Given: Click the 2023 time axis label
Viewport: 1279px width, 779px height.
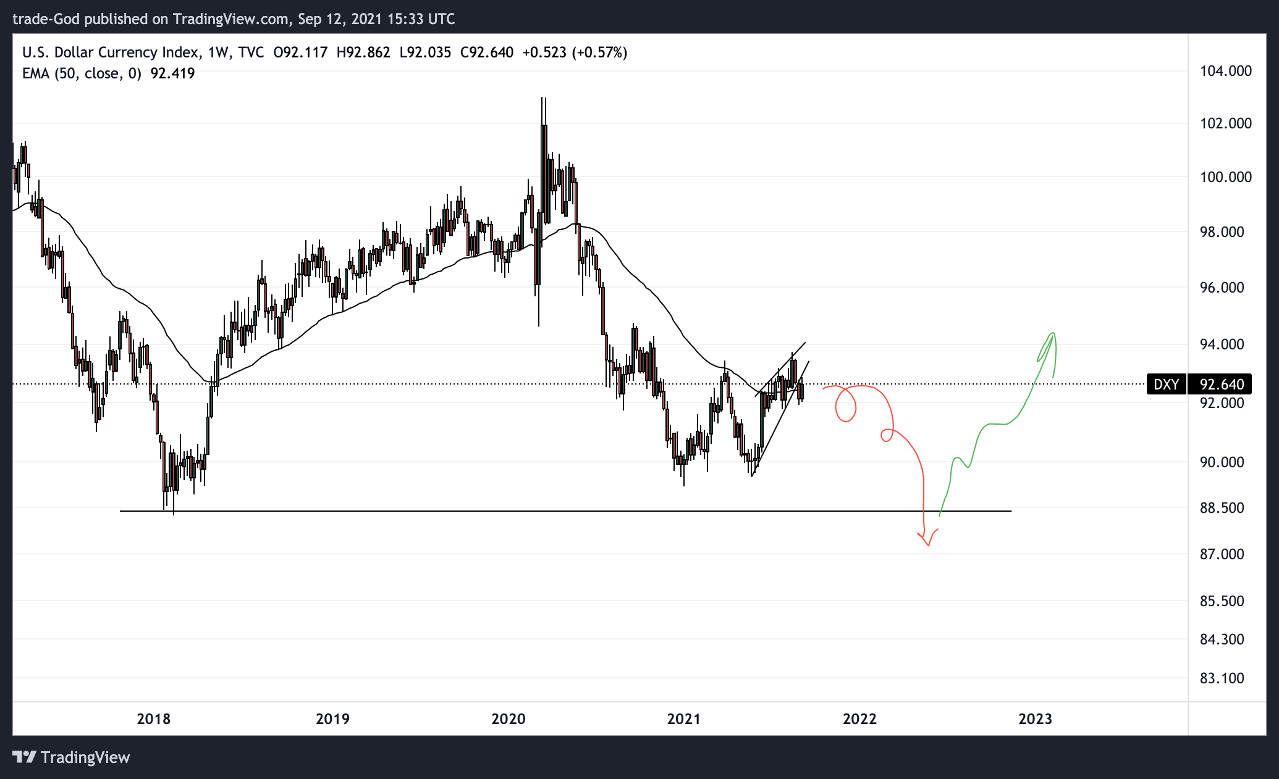Looking at the screenshot, I should pos(1035,719).
